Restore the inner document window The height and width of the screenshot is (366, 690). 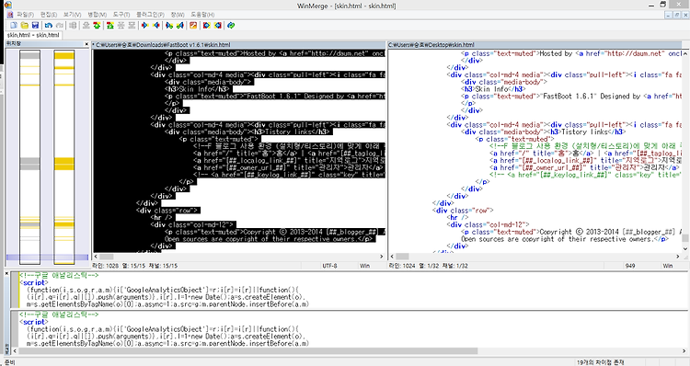pyautogui.click(x=677, y=15)
